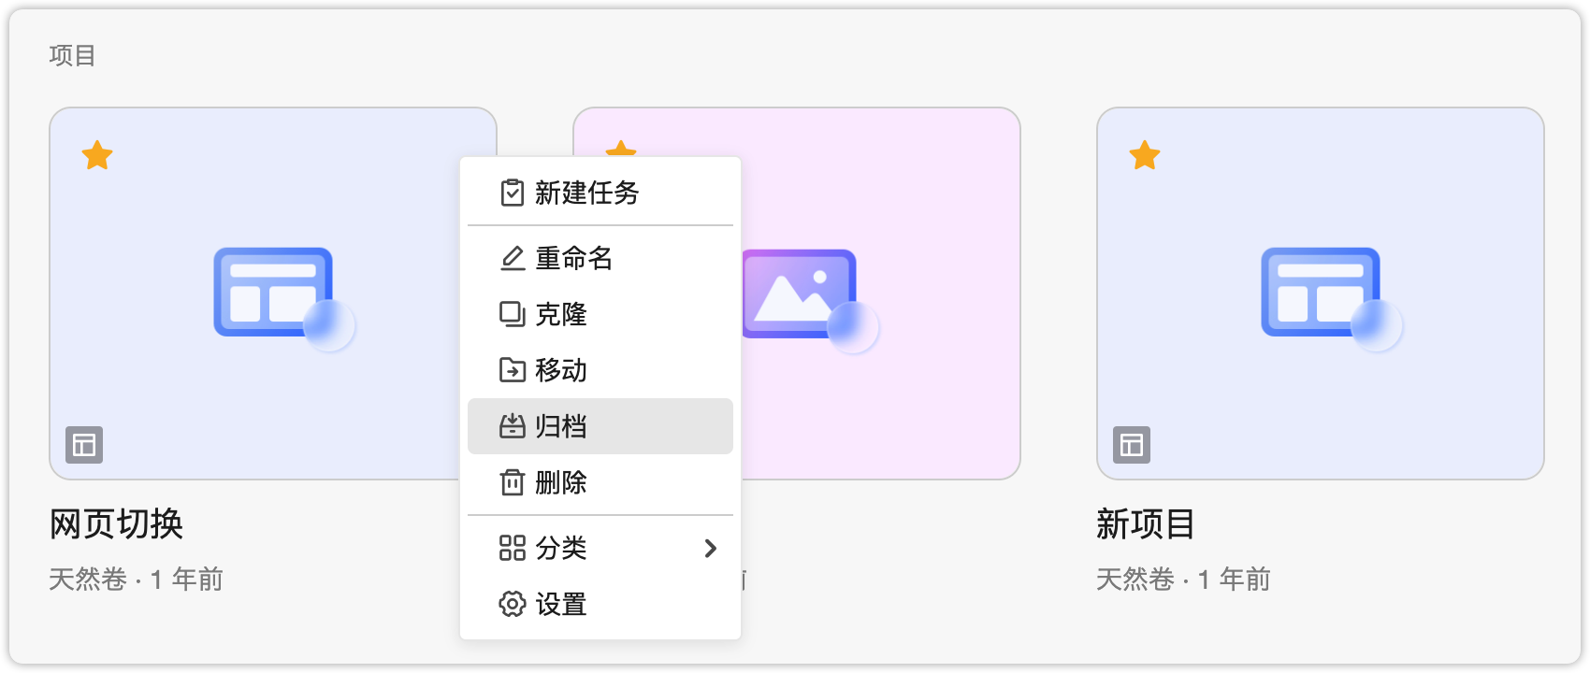
Task: Open the 新项目 project title
Action: pos(1145,523)
